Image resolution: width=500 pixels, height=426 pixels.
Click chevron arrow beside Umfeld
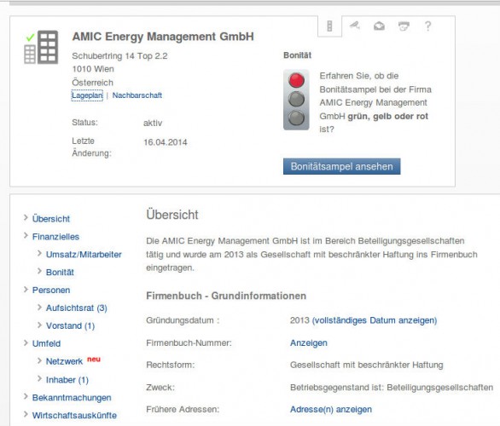tap(26, 343)
